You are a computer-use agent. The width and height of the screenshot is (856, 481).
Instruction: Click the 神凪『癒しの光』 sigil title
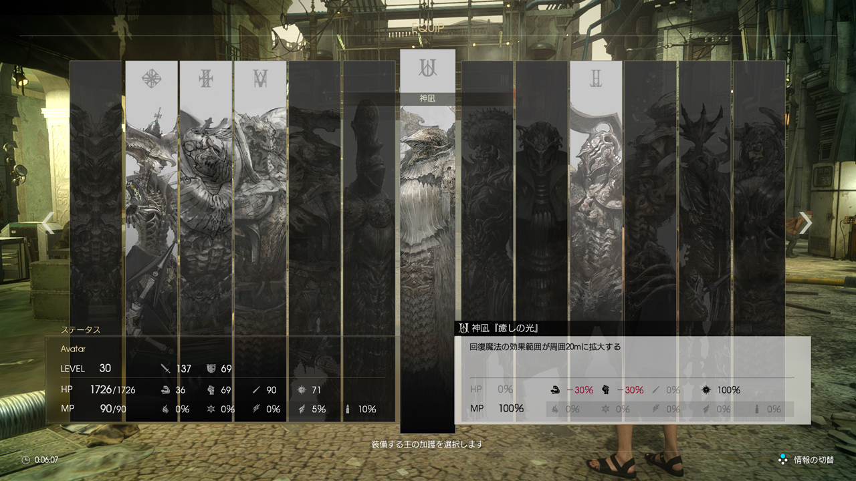(x=506, y=328)
